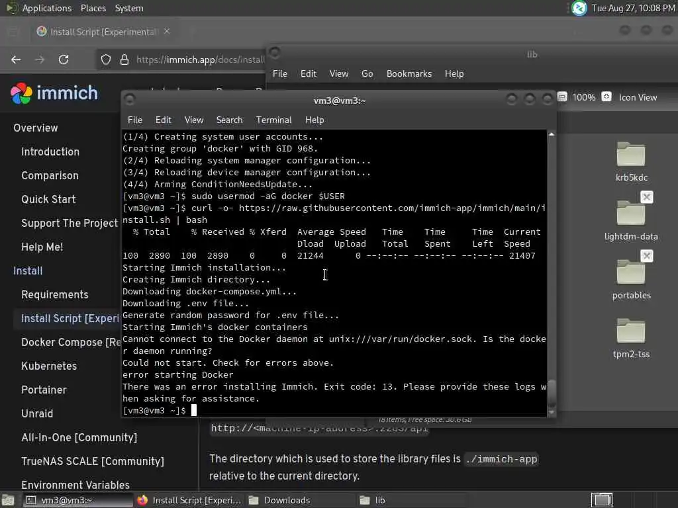Switch to lib folder taskbar button
The width and height of the screenshot is (678, 508).
(x=411, y=500)
